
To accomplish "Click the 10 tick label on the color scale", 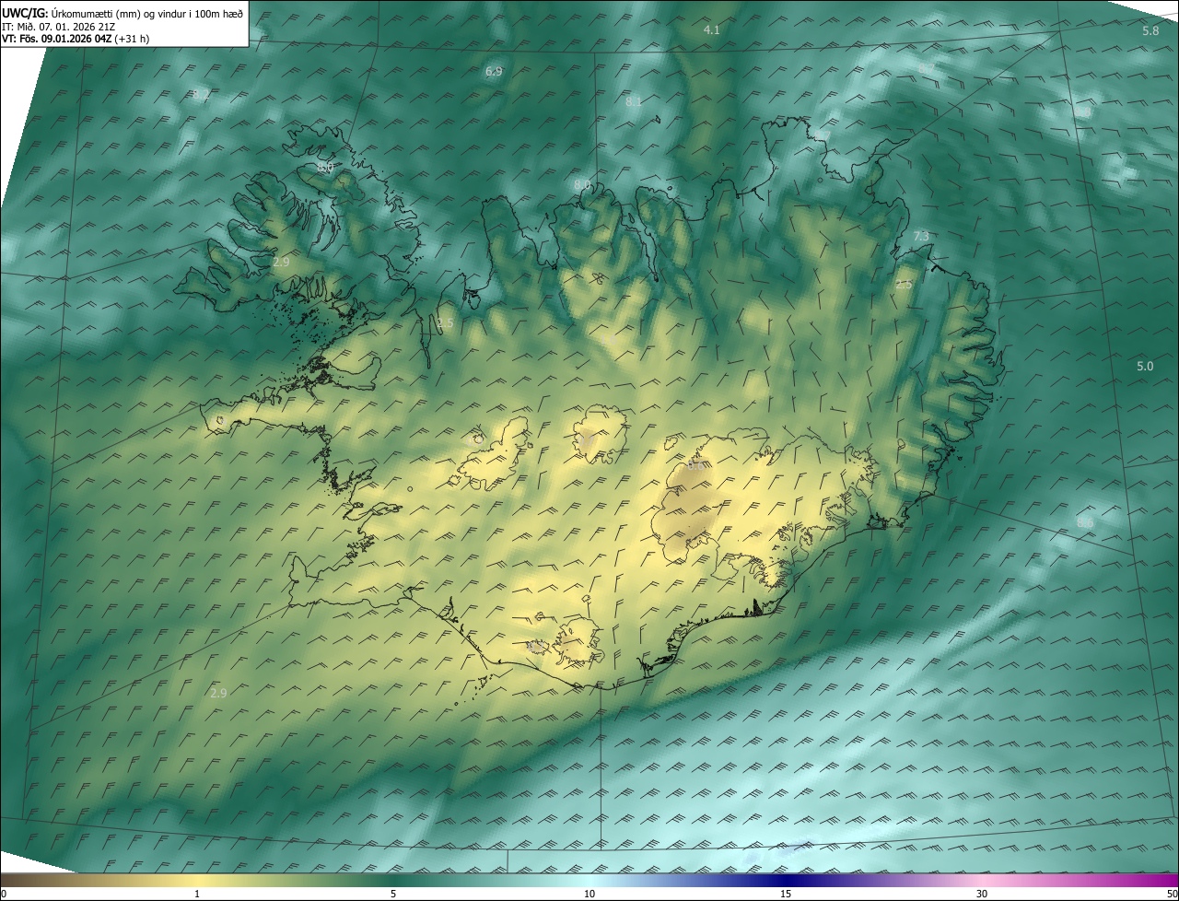I will 589,894.
